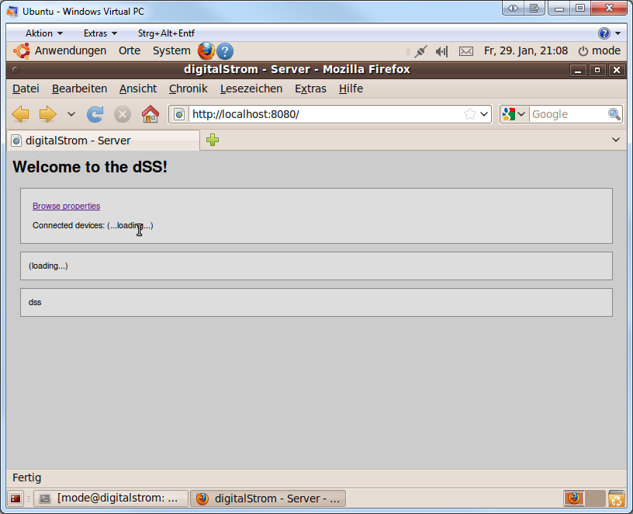The height and width of the screenshot is (514, 633).
Task: Click the show desktop icon in bottom panel
Action: coord(16,498)
